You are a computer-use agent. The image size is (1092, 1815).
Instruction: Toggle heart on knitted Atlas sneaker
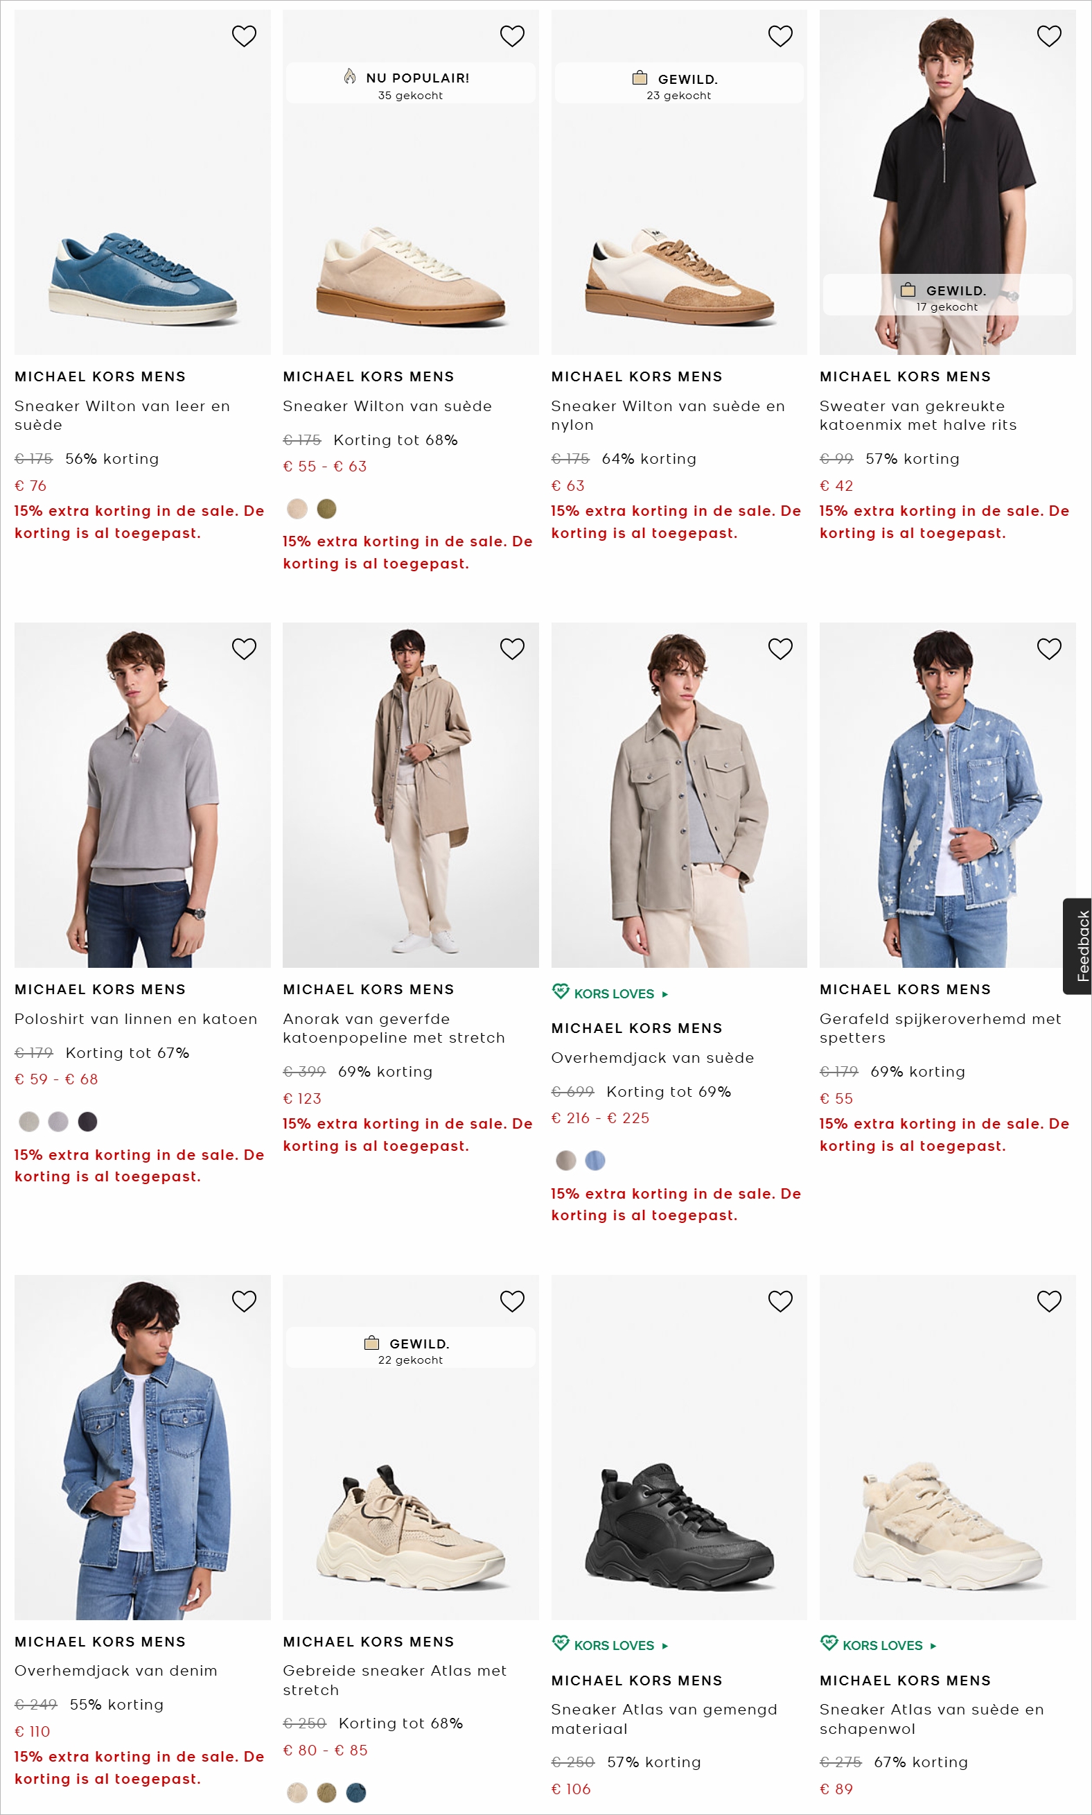512,1301
